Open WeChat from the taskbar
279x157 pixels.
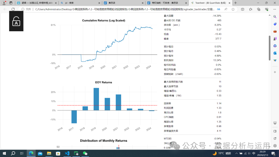tap(85, 153)
